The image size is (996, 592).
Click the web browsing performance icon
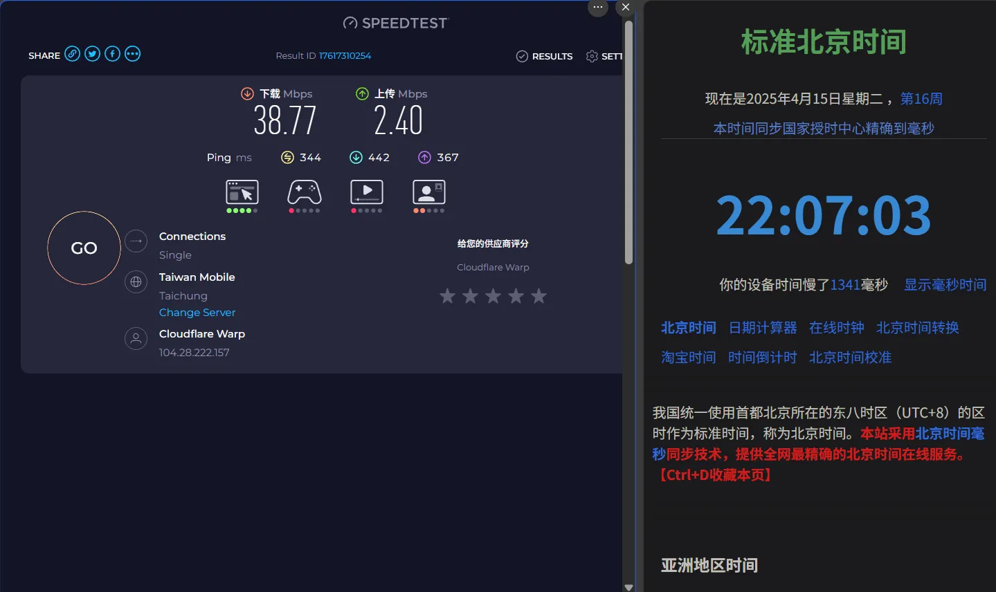242,192
